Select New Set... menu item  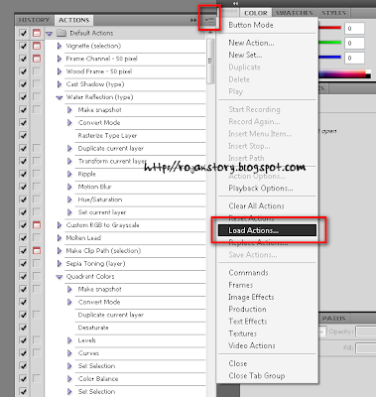[267, 55]
